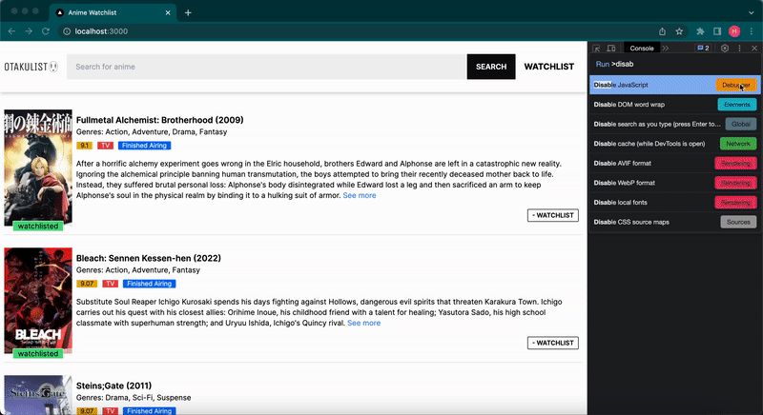
Task: Open Chrome three-dot menu
Action: pos(752,31)
